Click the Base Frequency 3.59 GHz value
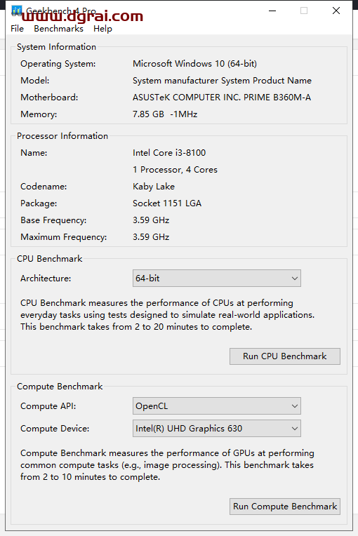This screenshot has height=536, width=358. coord(151,220)
